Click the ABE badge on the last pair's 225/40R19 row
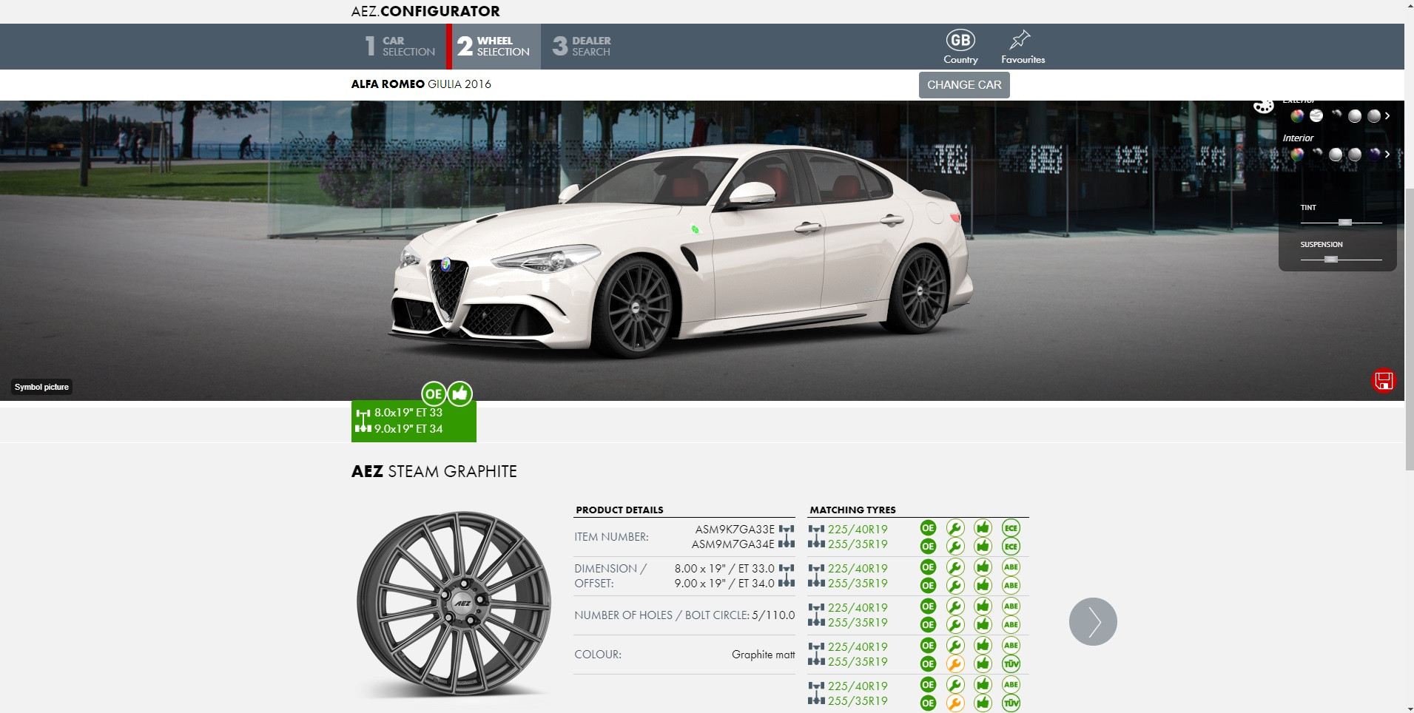This screenshot has height=713, width=1414. pyautogui.click(x=1011, y=685)
